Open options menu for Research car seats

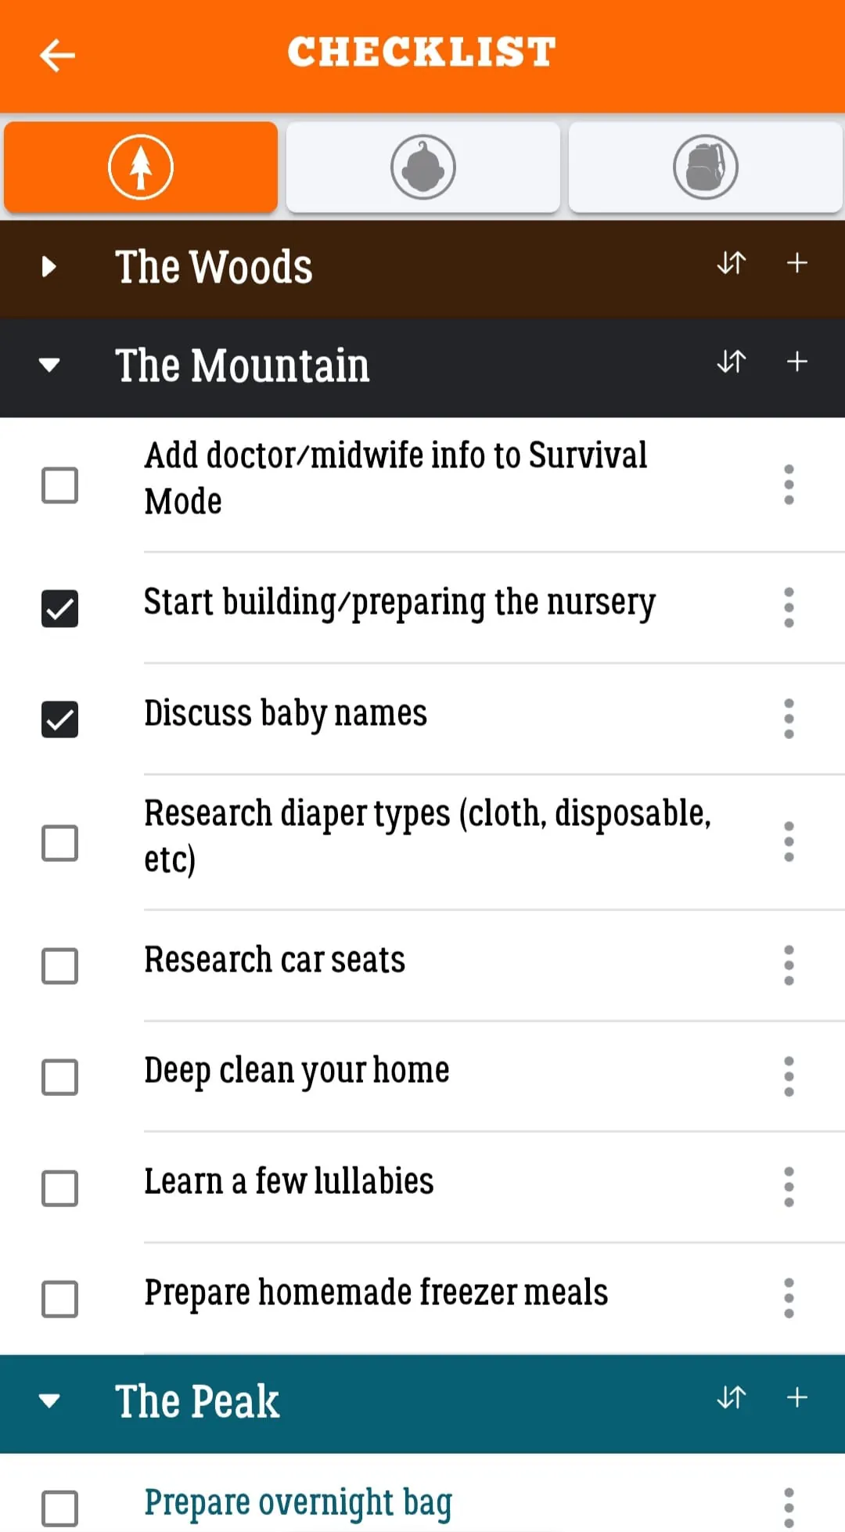(789, 965)
